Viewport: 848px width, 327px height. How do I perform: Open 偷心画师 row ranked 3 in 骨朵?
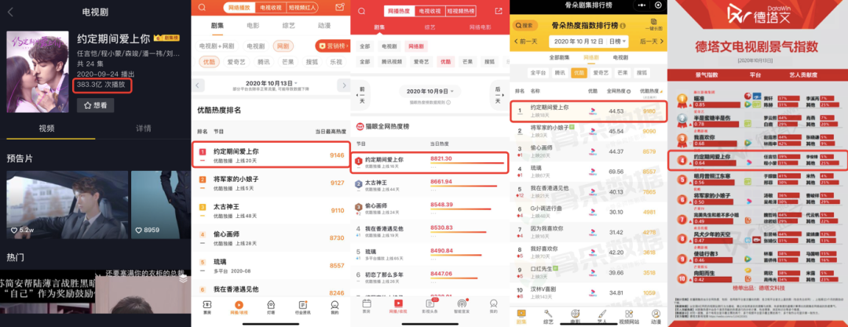point(590,151)
